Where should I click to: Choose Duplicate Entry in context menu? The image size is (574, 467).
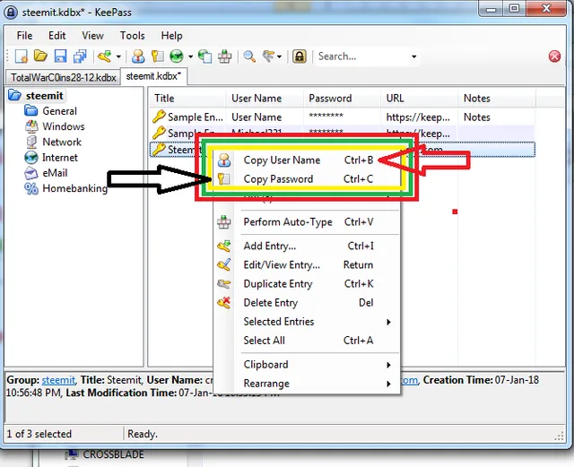click(308, 284)
